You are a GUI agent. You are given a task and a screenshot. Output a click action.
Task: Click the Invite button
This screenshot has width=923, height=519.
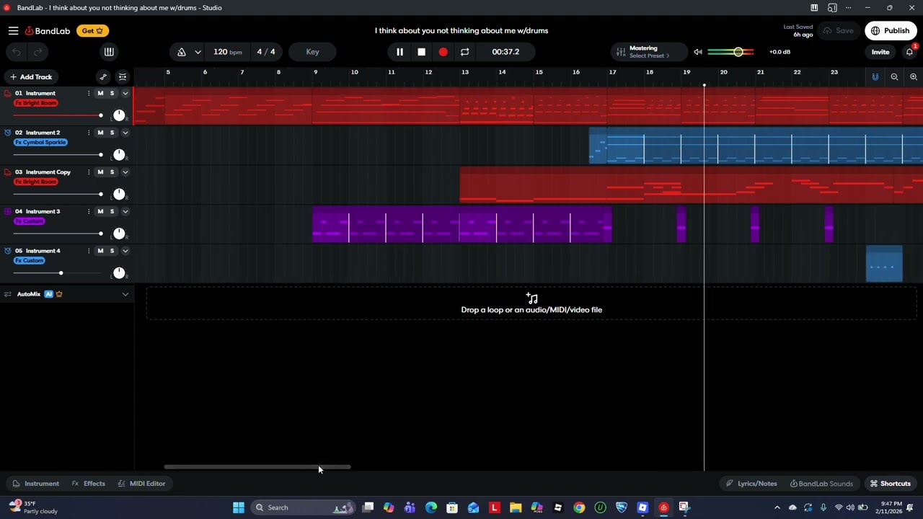[880, 52]
